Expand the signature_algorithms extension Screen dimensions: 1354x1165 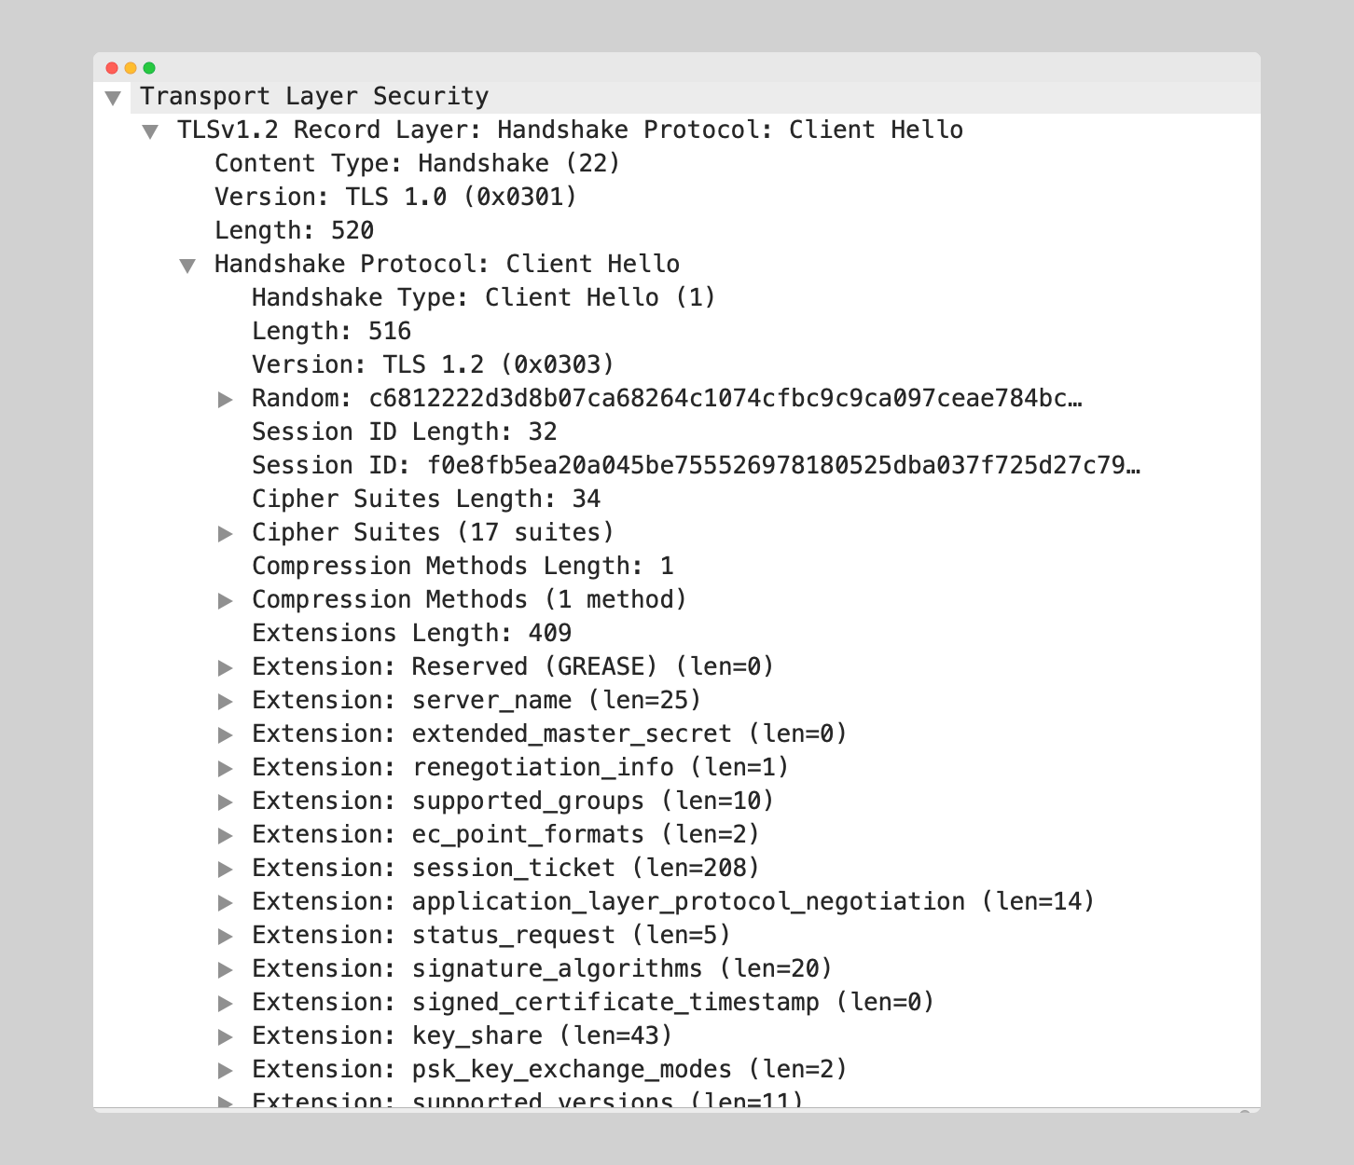(227, 969)
